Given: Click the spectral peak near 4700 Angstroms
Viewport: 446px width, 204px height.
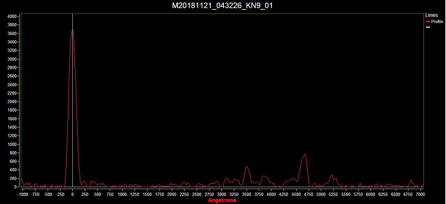Looking at the screenshot, I should 305,154.
